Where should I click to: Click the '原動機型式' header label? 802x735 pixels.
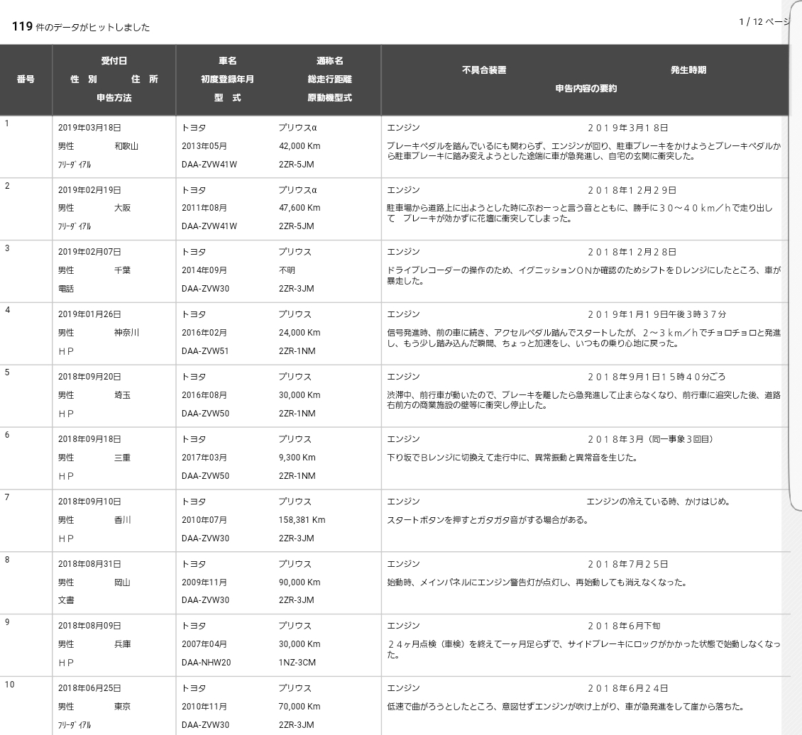tap(330, 98)
